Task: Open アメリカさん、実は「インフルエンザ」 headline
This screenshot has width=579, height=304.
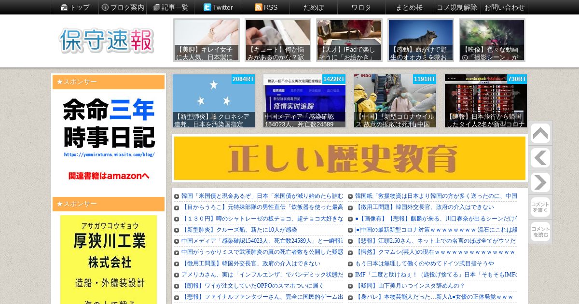Action: point(262,275)
